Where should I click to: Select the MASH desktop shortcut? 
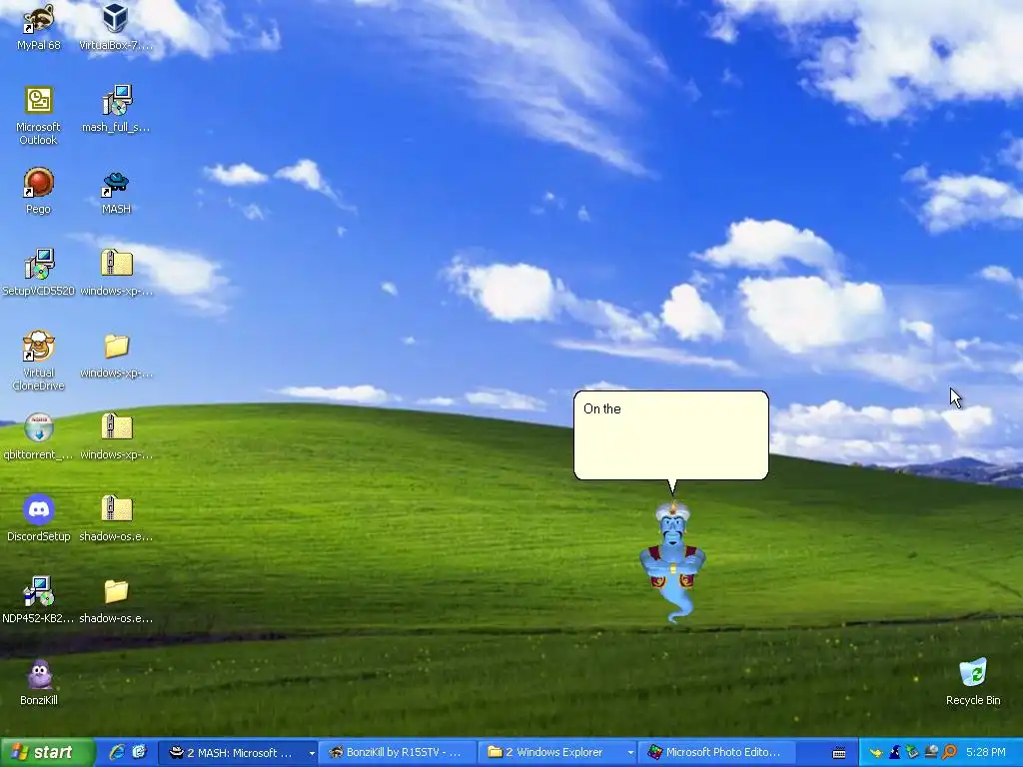point(116,191)
